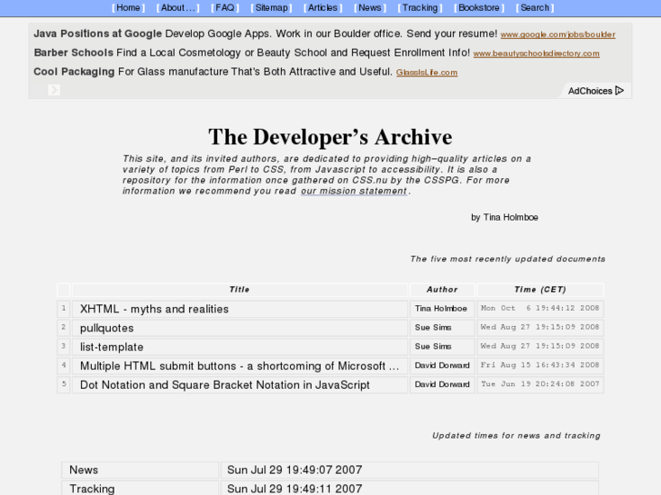Click 'Sun Jul 29 19:49:11 2007' Tracking time
Image resolution: width=661 pixels, height=495 pixels.
tap(295, 489)
